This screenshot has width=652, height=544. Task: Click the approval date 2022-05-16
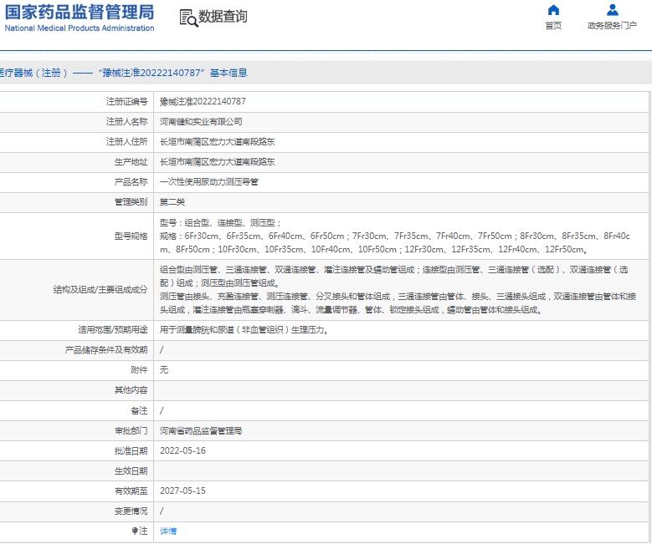coord(182,451)
